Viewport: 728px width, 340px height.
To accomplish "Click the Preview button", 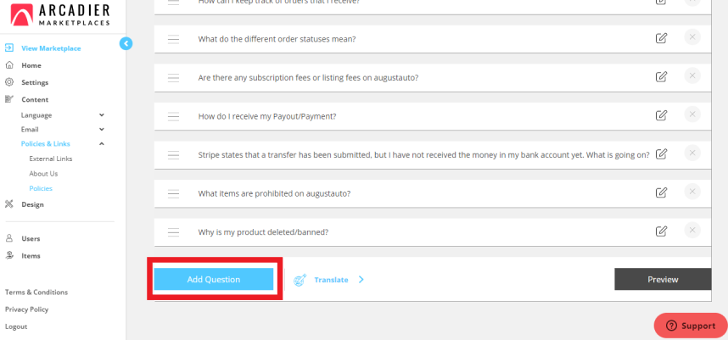I will pyautogui.click(x=663, y=279).
